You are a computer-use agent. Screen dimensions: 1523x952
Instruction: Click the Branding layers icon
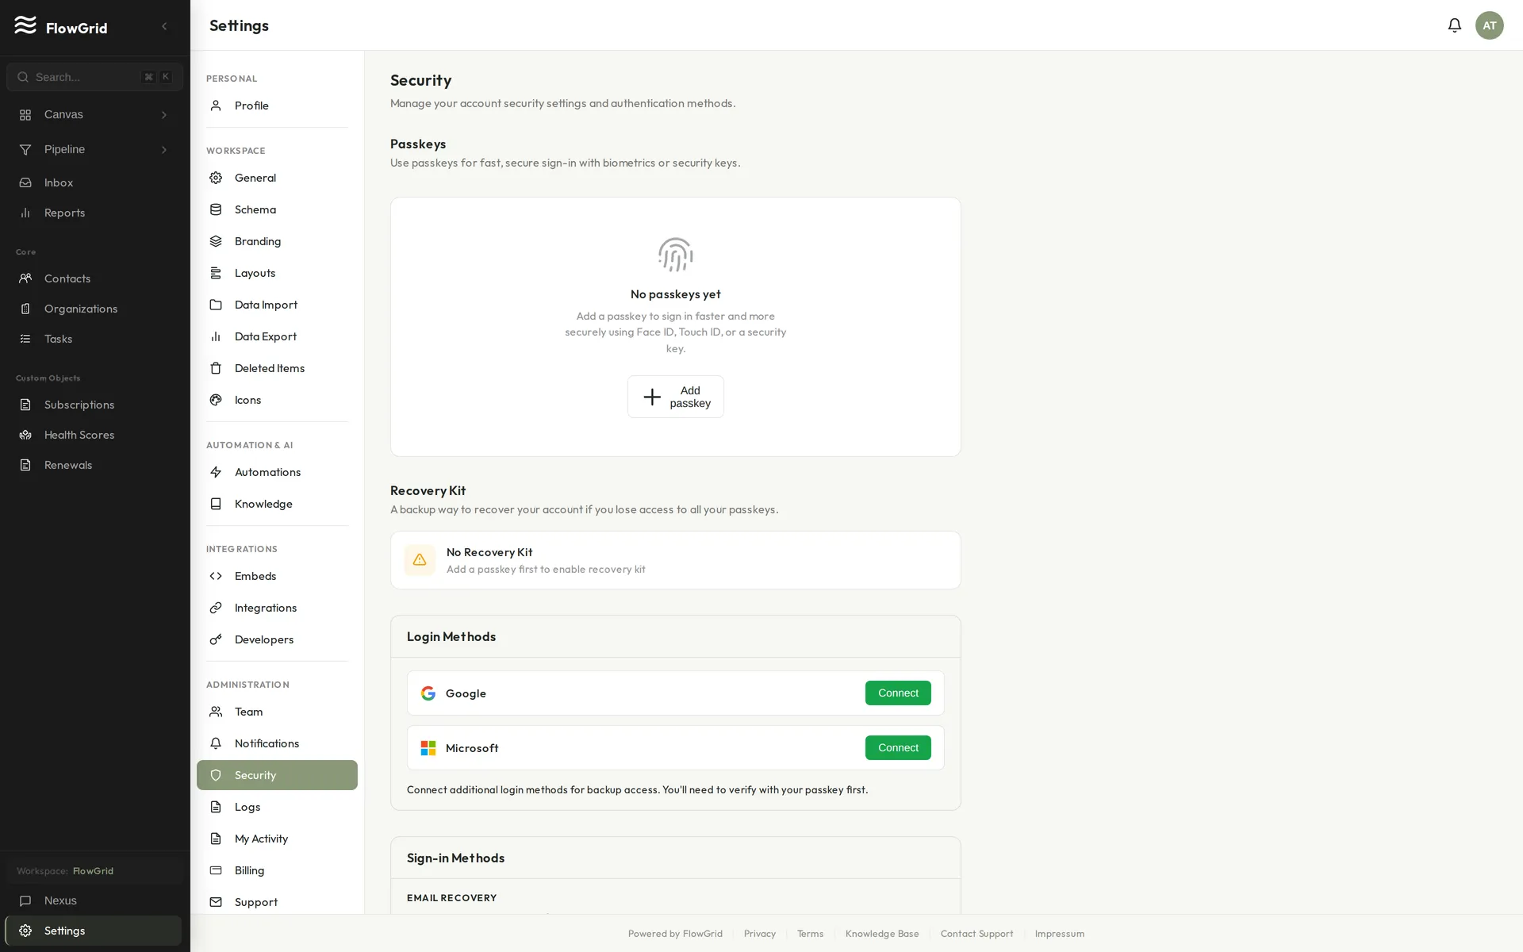pyautogui.click(x=216, y=241)
